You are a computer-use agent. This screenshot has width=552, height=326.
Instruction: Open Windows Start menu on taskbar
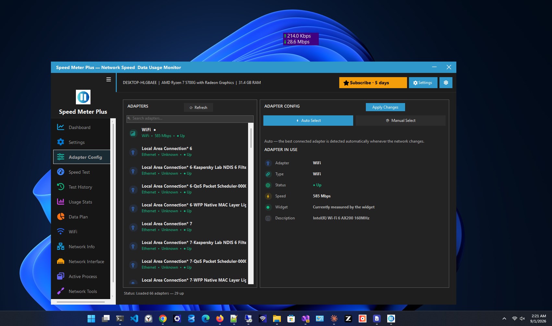(x=91, y=319)
